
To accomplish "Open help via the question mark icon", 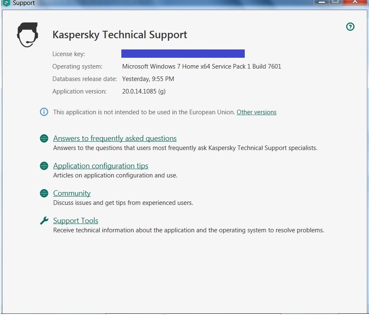I will pos(350,27).
